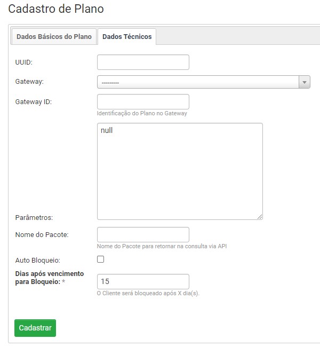Click the UUID text field
The height and width of the screenshot is (347, 320).
pyautogui.click(x=143, y=62)
